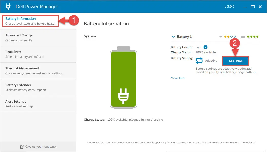Minimize the Dell Power Manager window
The height and width of the screenshot is (152, 267).
[x=245, y=7]
